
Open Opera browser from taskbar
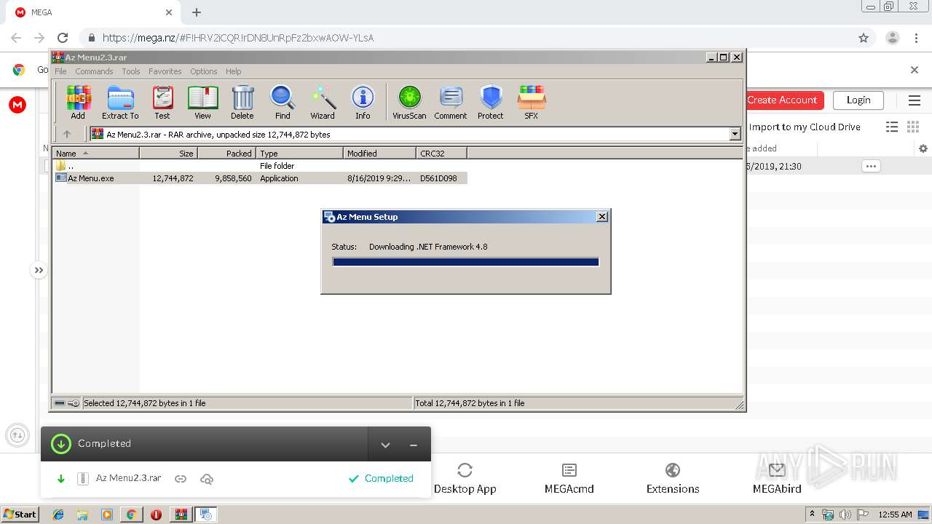pyautogui.click(x=156, y=515)
